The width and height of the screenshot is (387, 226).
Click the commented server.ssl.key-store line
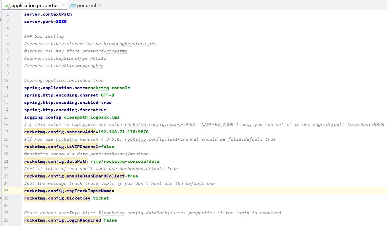(90, 44)
